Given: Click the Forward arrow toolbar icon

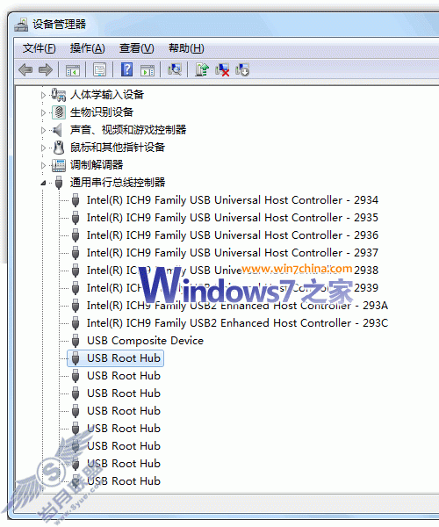Looking at the screenshot, I should [x=46, y=70].
